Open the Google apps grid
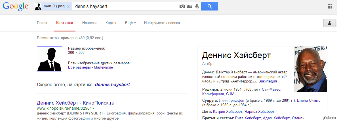The height and width of the screenshot is (121, 337). 330,6
